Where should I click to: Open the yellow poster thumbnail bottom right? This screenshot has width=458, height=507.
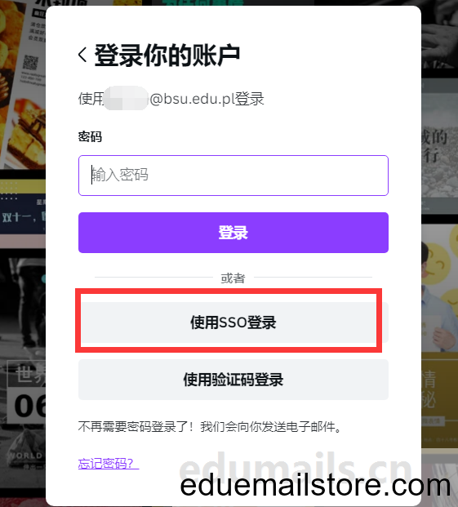coord(439,401)
